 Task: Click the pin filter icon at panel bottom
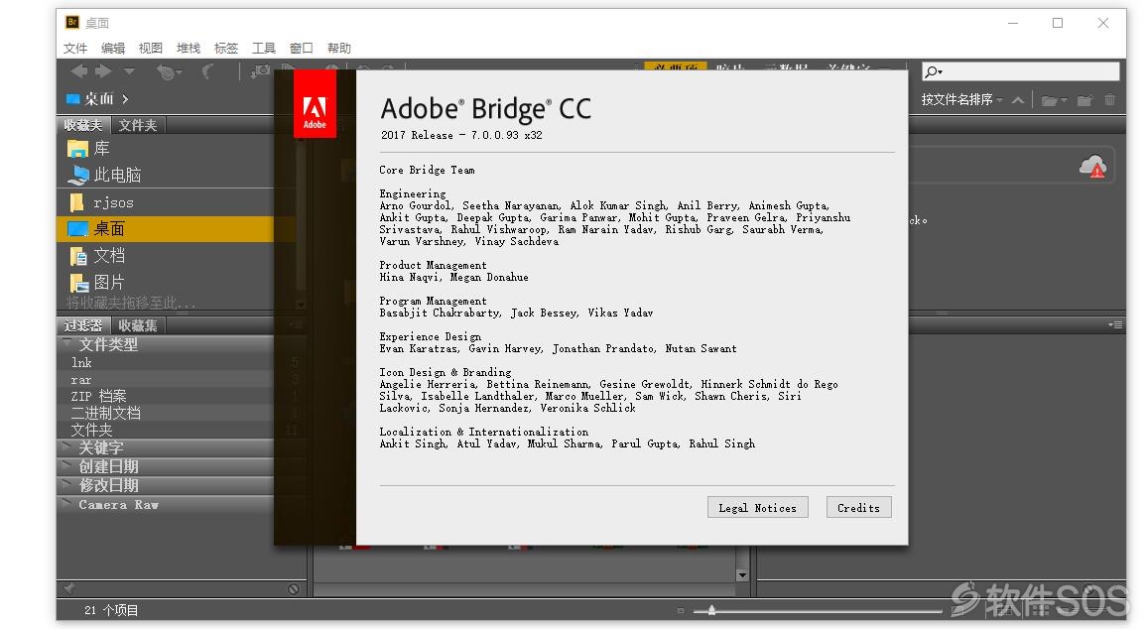[x=68, y=588]
